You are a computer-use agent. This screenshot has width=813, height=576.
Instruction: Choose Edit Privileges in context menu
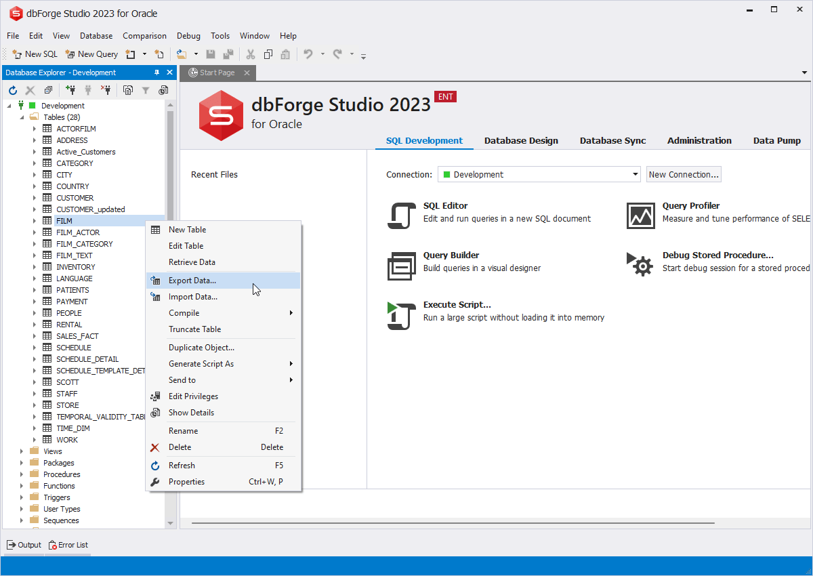pyautogui.click(x=224, y=396)
